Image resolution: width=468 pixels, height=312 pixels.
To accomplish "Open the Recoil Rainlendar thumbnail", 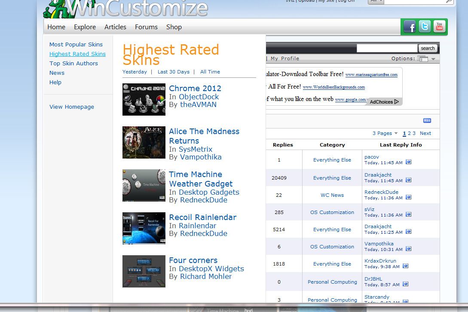I will [144, 228].
